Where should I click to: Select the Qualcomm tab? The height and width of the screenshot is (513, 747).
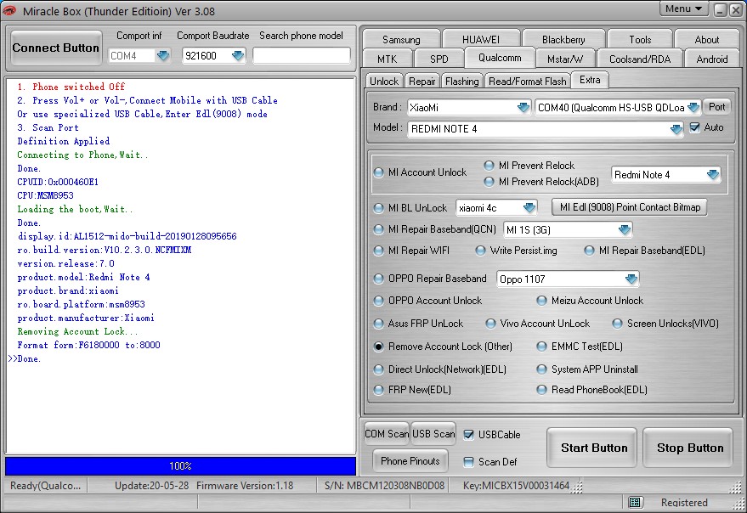(500, 58)
